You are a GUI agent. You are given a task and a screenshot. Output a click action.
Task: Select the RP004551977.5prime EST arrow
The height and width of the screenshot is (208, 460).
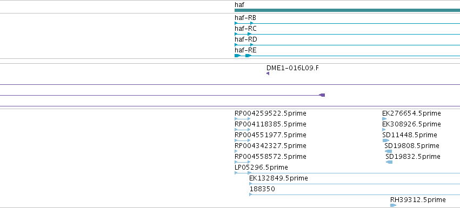tap(243, 140)
